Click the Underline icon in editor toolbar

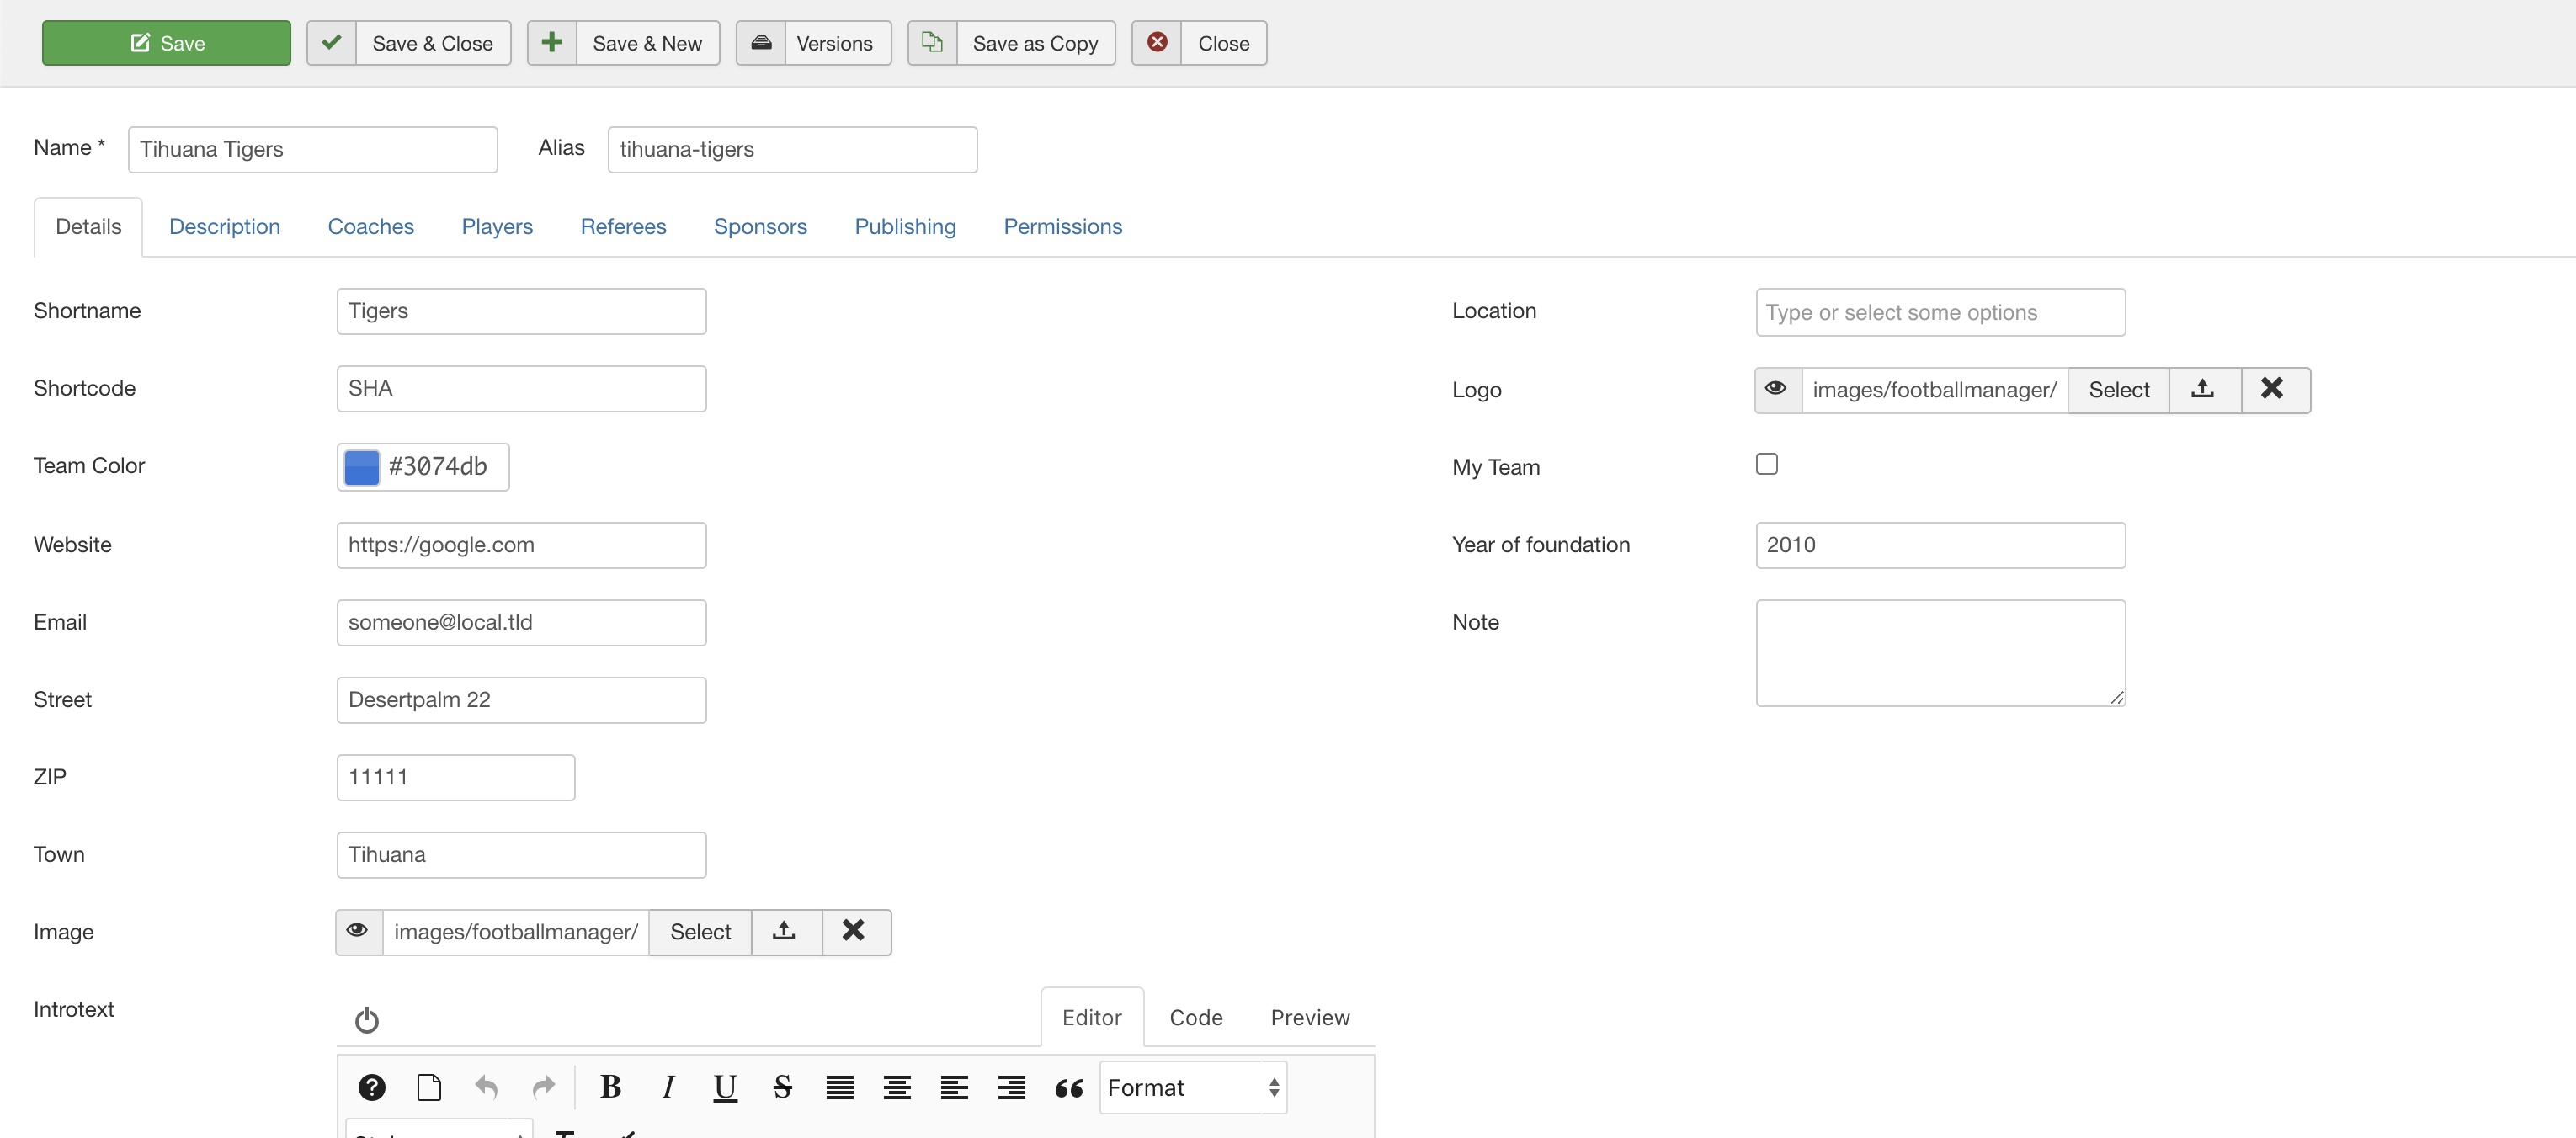725,1087
